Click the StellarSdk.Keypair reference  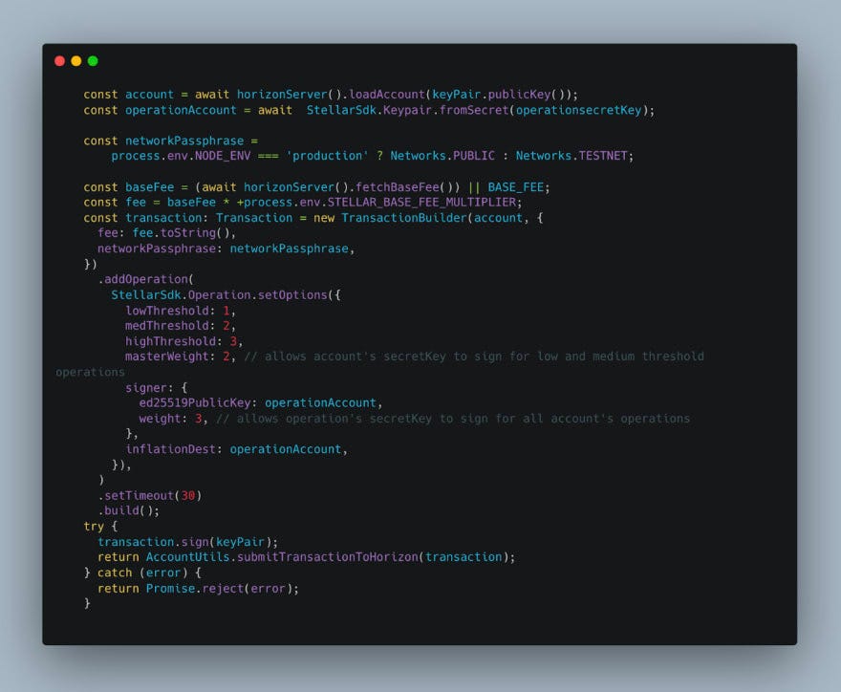370,110
